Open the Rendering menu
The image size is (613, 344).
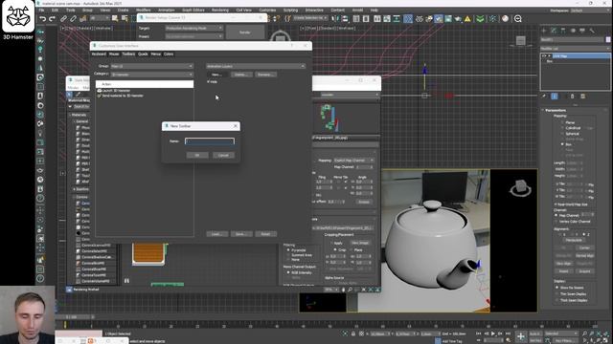220,11
